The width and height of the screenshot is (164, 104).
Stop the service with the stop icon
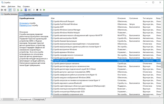click(37, 10)
